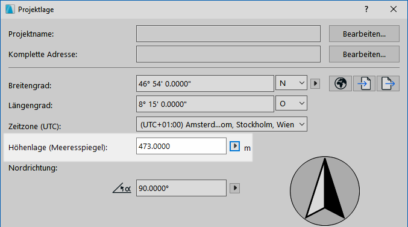Click the Breitengrad latitude input field
Screen dimensions: 408x227
[x=205, y=83]
